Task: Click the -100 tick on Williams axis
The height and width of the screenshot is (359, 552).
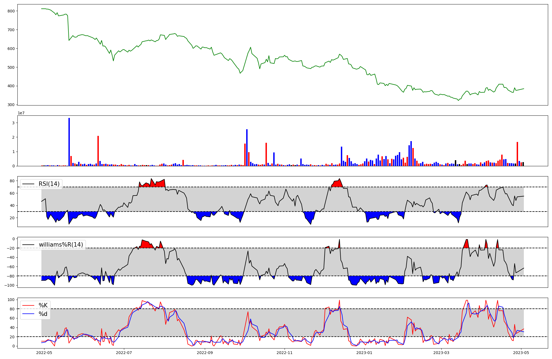Action: click(10, 285)
